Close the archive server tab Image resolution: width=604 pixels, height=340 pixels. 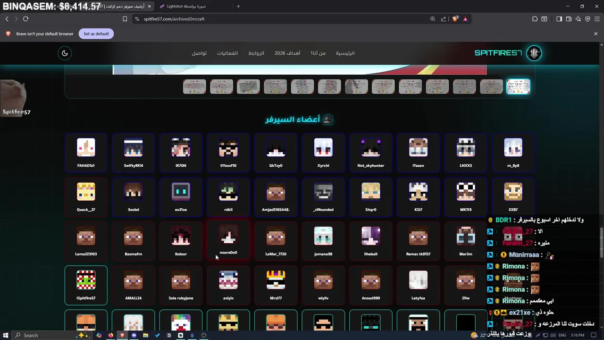150,6
